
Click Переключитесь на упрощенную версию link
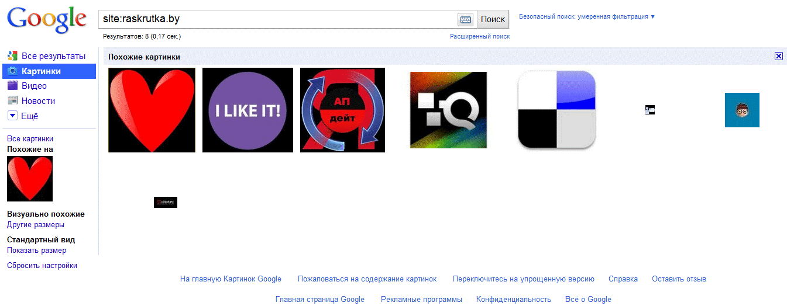[x=523, y=279]
